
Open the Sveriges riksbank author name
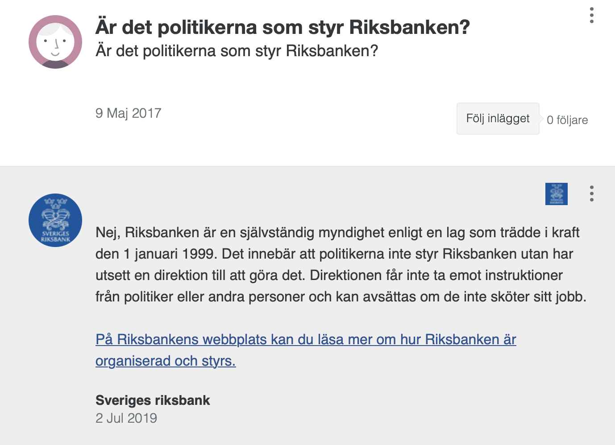(153, 400)
